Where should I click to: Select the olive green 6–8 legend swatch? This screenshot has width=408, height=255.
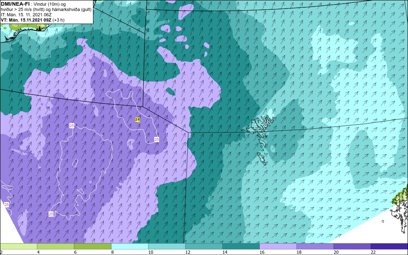(x=93, y=246)
